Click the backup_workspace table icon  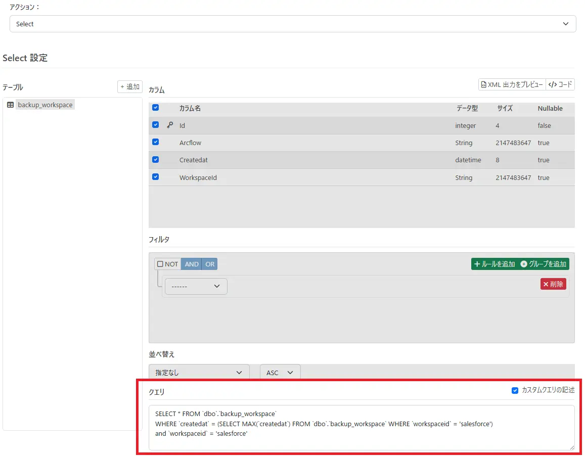click(10, 105)
